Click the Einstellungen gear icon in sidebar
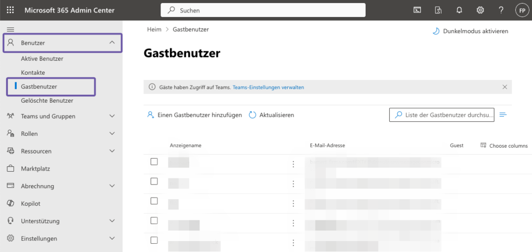The height and width of the screenshot is (252, 532). coord(10,238)
